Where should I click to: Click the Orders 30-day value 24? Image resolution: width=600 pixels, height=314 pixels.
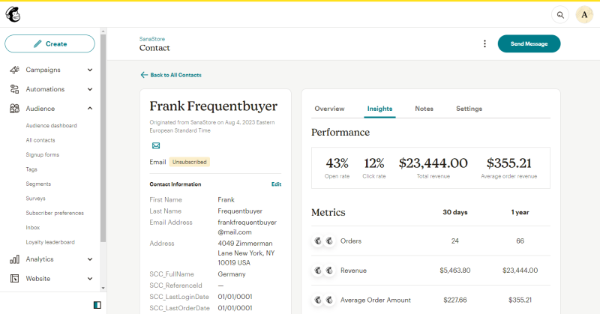[x=455, y=241]
